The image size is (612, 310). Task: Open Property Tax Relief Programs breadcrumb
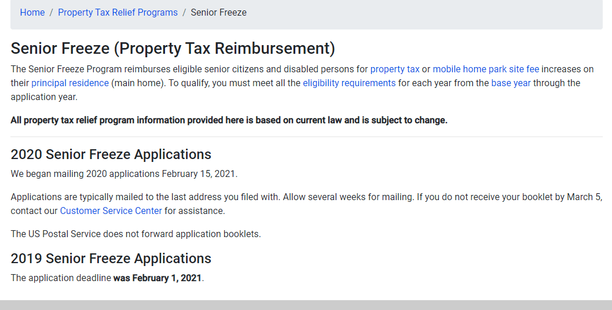tap(118, 12)
